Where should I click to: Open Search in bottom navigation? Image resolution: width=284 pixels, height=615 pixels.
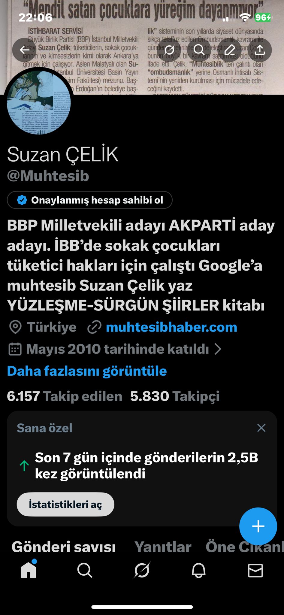pos(85,570)
